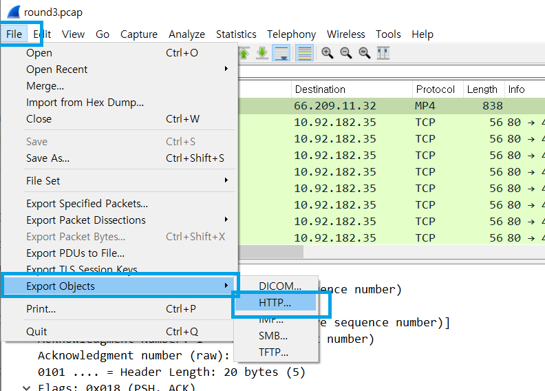
Task: Click the Wireshark shark fin title icon
Action: tap(14, 12)
